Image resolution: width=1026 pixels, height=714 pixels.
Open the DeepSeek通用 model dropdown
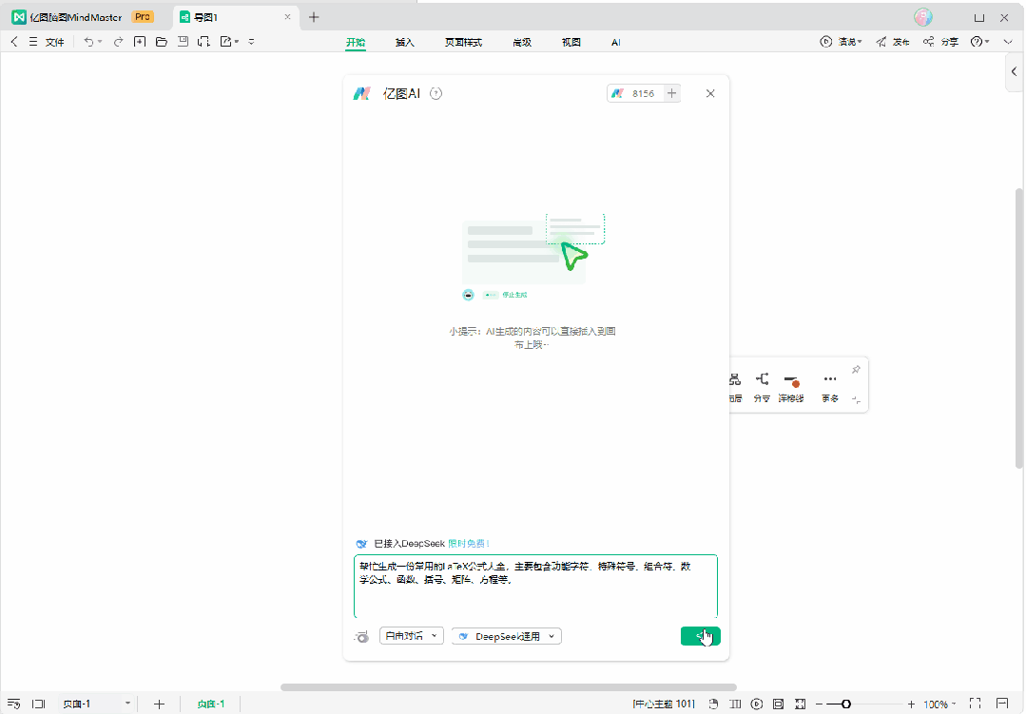[x=507, y=636]
